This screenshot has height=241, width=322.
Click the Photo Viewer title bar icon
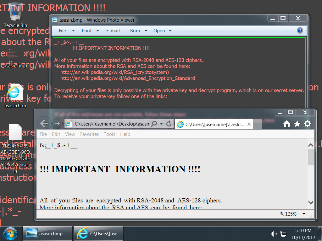[x=55, y=20]
